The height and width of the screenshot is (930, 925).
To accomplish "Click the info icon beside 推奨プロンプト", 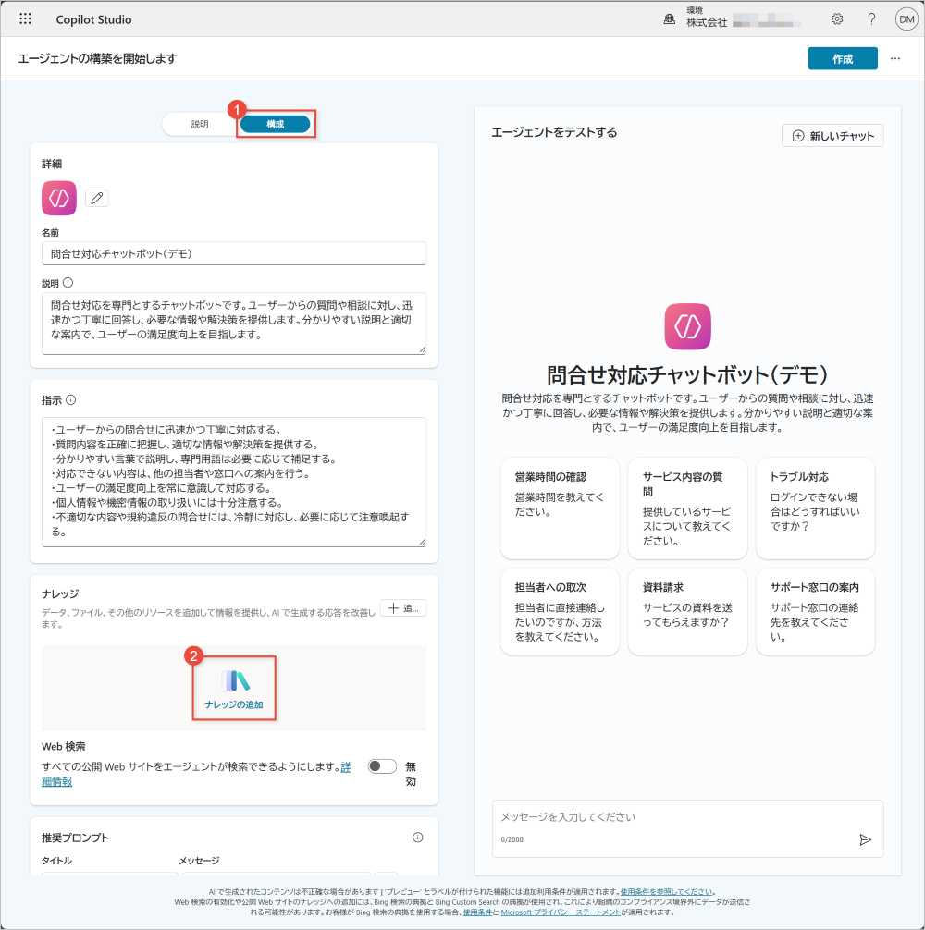I will tap(417, 838).
